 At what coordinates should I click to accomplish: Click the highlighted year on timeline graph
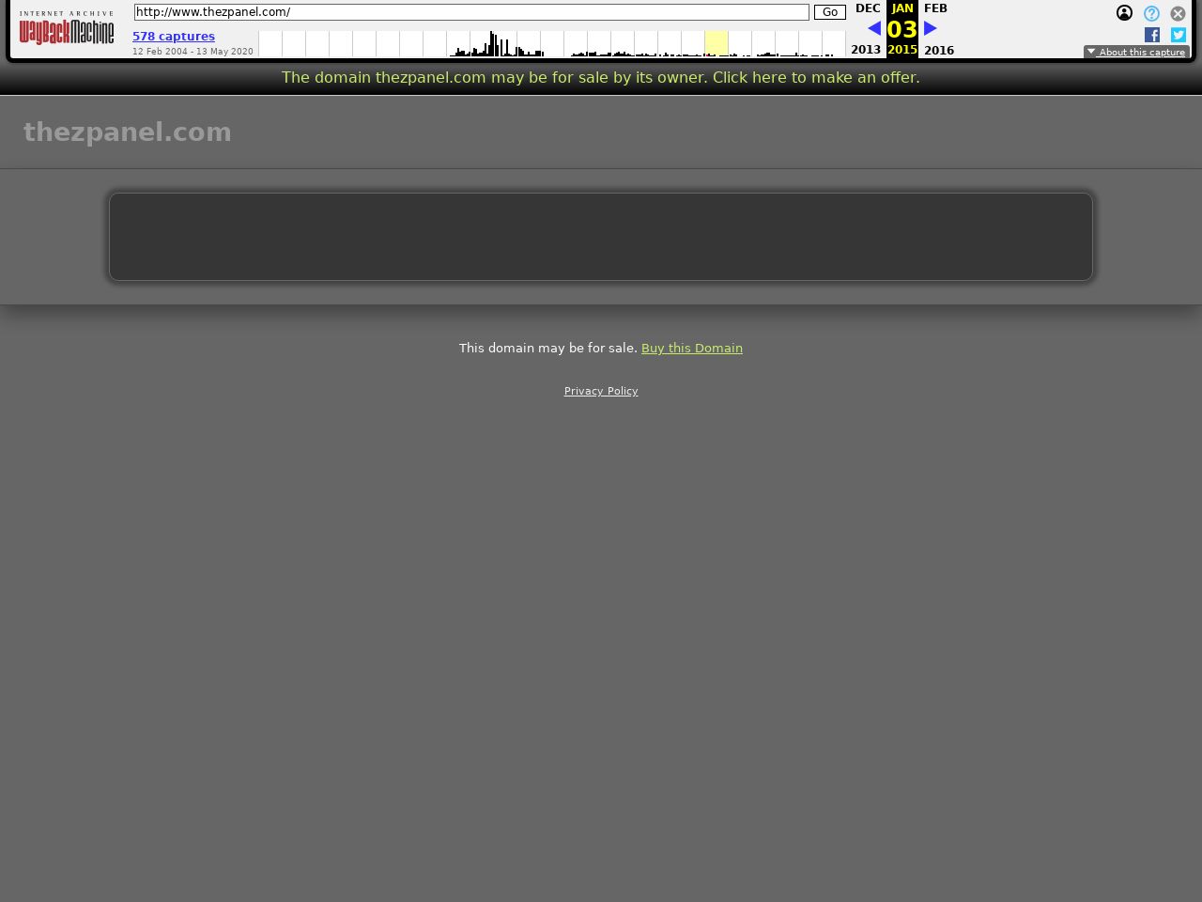click(x=717, y=43)
